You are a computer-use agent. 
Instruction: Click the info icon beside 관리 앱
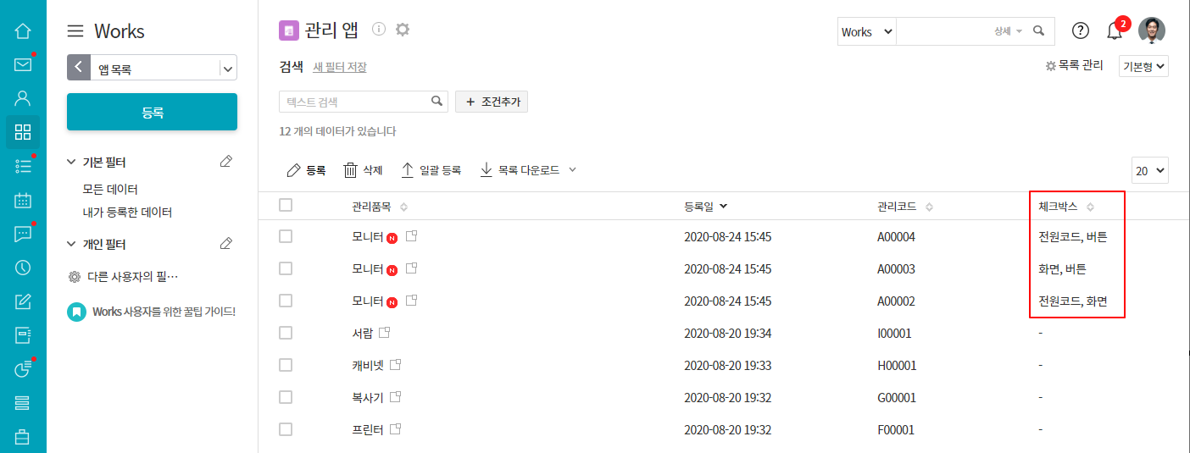pyautogui.click(x=379, y=30)
